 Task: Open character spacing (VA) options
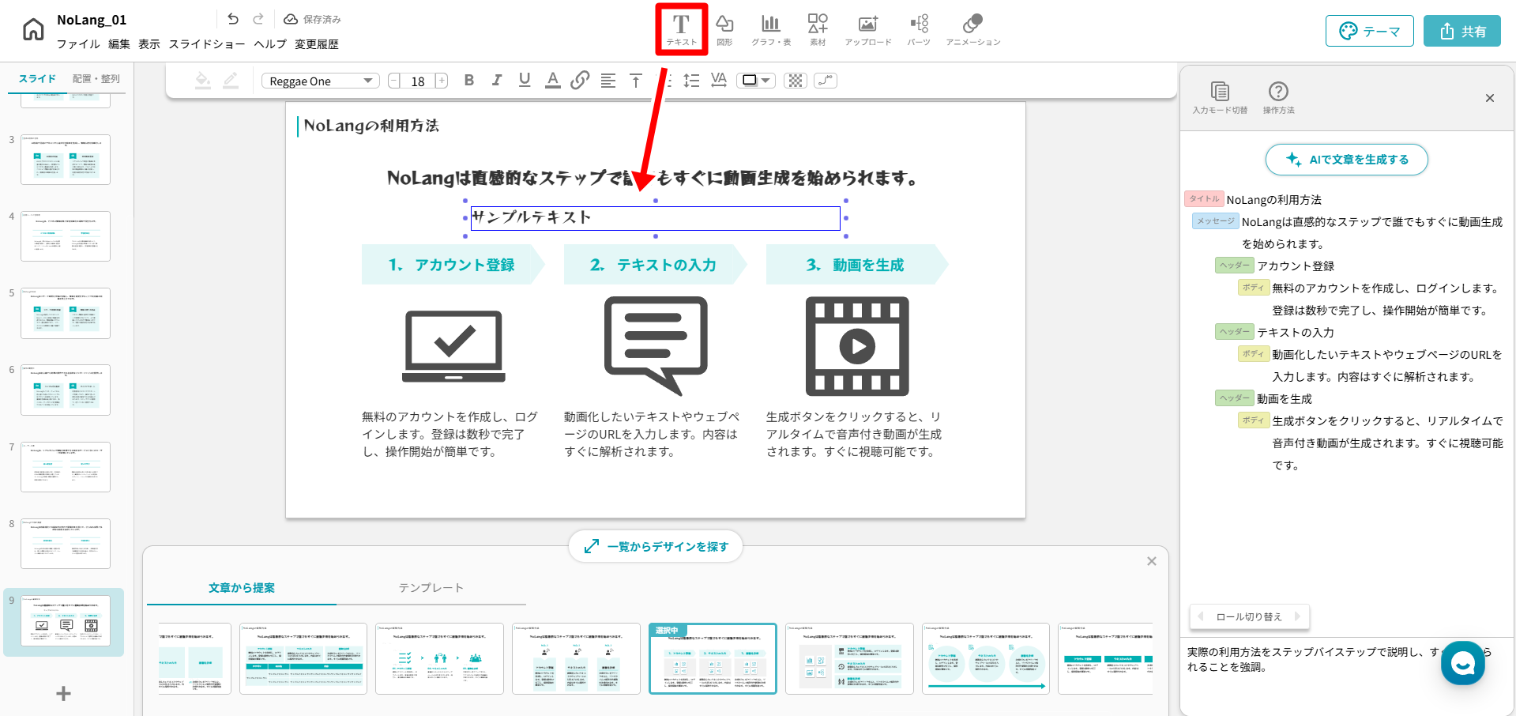[719, 80]
